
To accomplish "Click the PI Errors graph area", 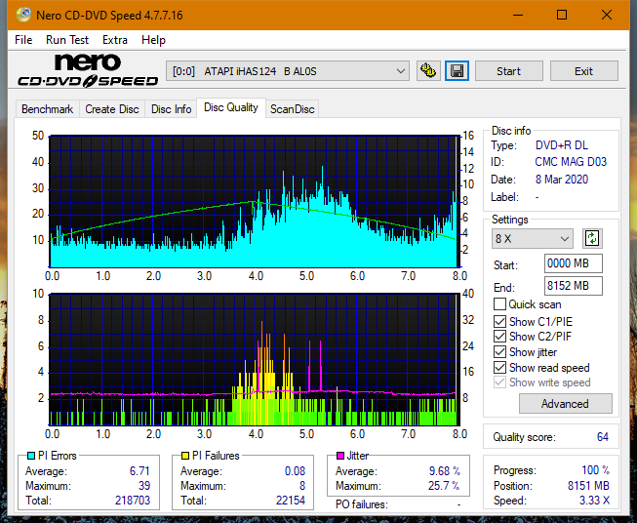I will 254,201.
